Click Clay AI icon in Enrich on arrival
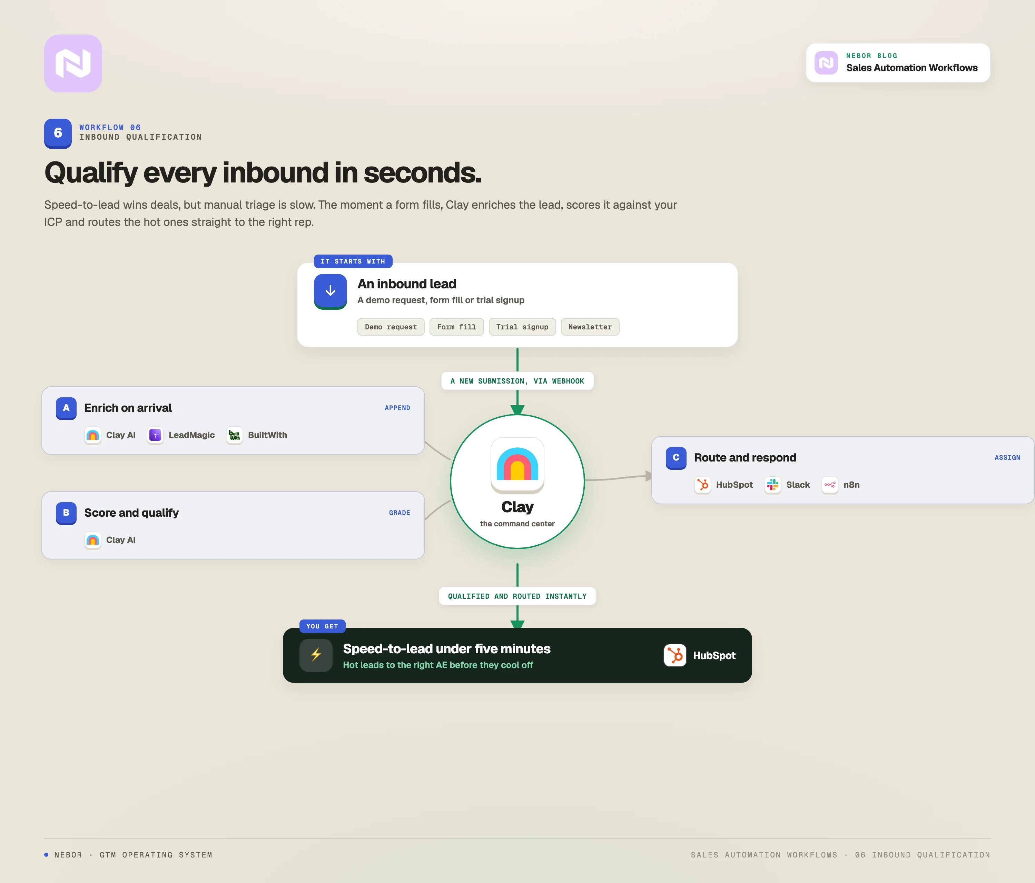Screen dimensions: 1035x883 [x=93, y=435]
